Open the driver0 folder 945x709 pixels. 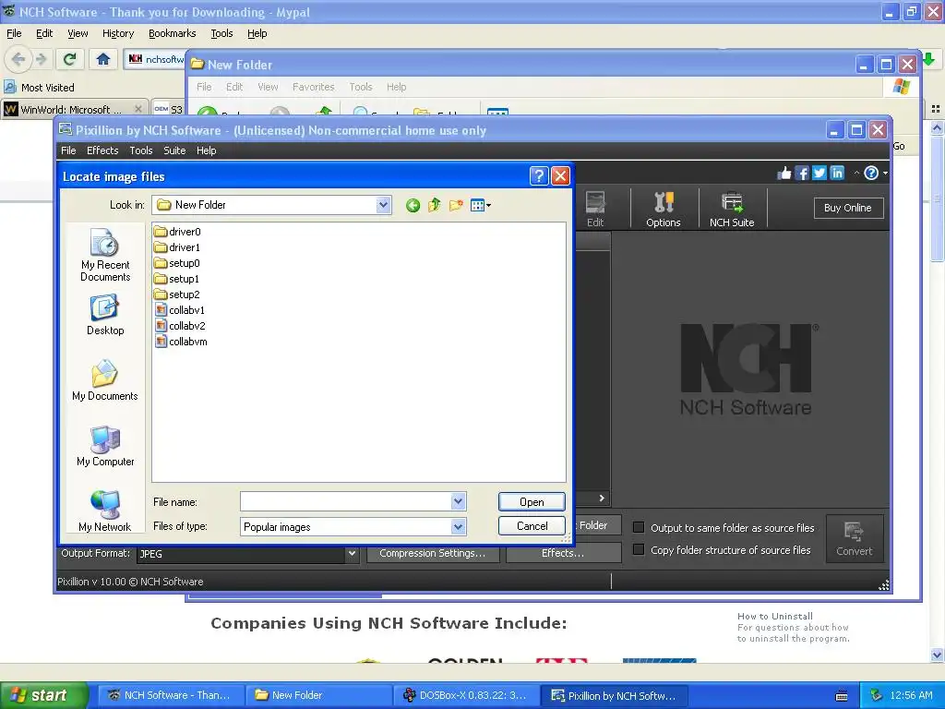pos(177,232)
